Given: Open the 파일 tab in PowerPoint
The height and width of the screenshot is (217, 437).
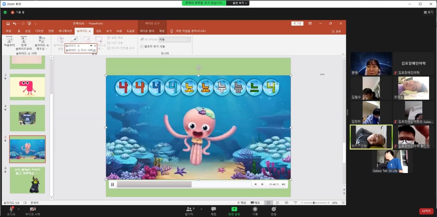Looking at the screenshot, I should click(9, 31).
